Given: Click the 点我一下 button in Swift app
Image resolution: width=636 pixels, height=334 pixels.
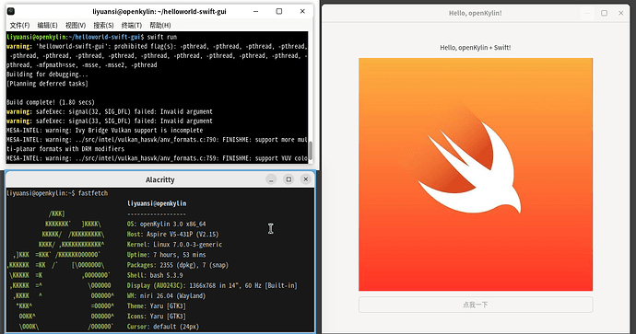Looking at the screenshot, I should coord(476,305).
